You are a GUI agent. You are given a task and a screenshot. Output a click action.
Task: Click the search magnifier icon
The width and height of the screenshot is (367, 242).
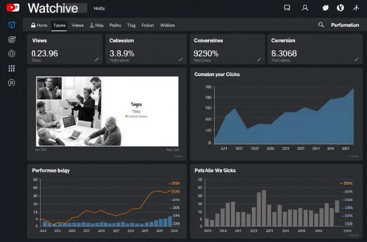[321, 25]
